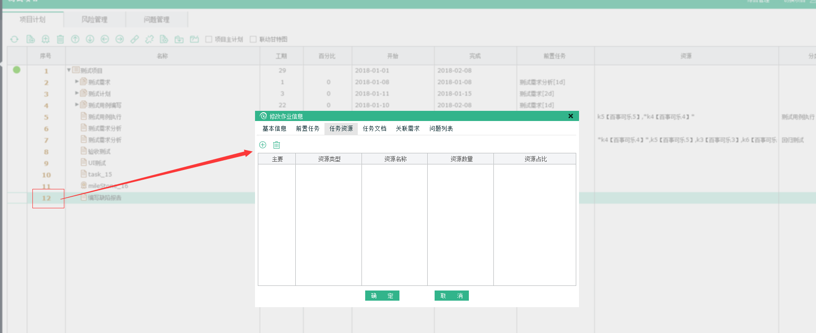Expand the 测试计划 tree node

tap(77, 93)
